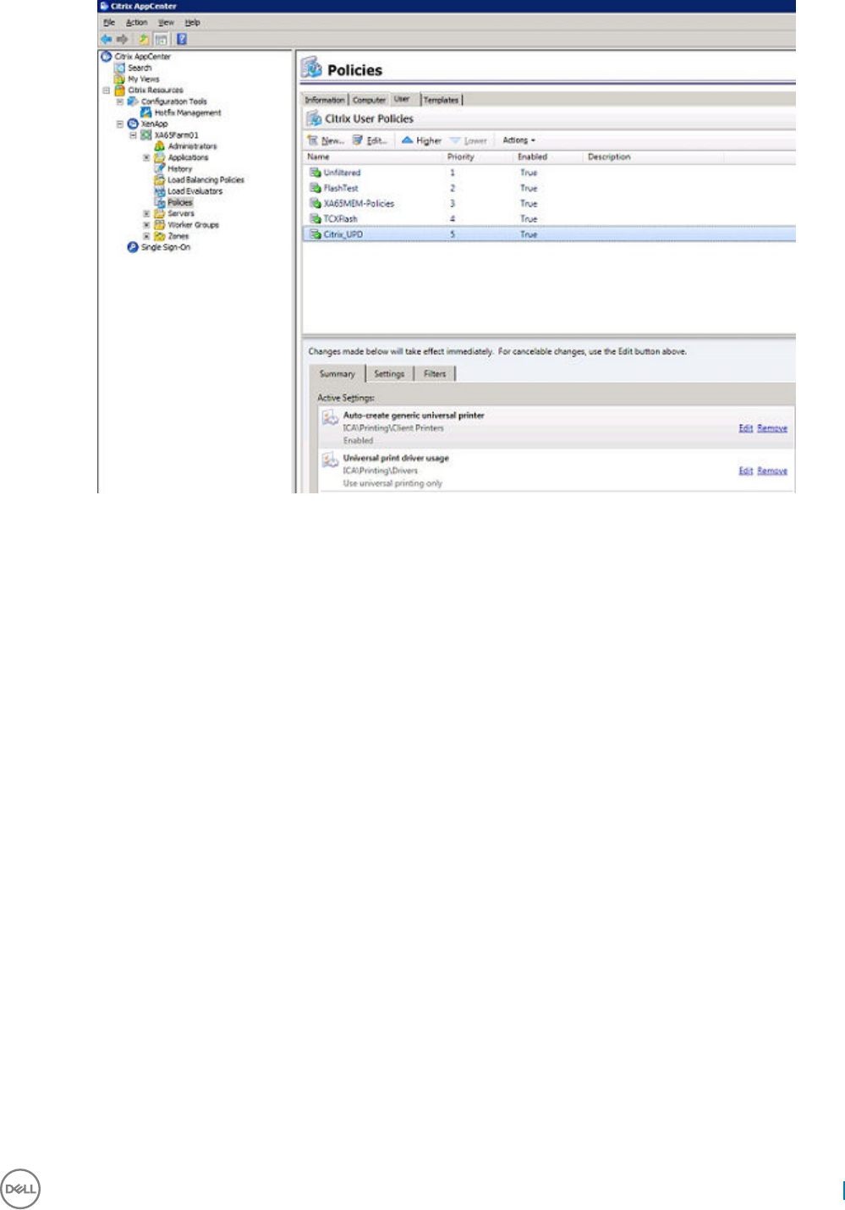Collapse the Configuration Tools node
The width and height of the screenshot is (845, 1210).
click(120, 102)
